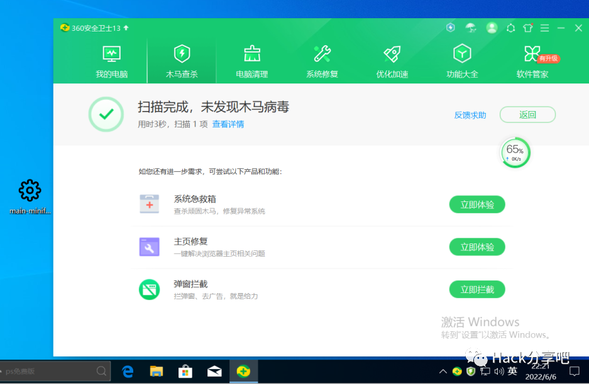589x384 pixels.
Task: Minimize the 360 window
Action: coord(561,28)
